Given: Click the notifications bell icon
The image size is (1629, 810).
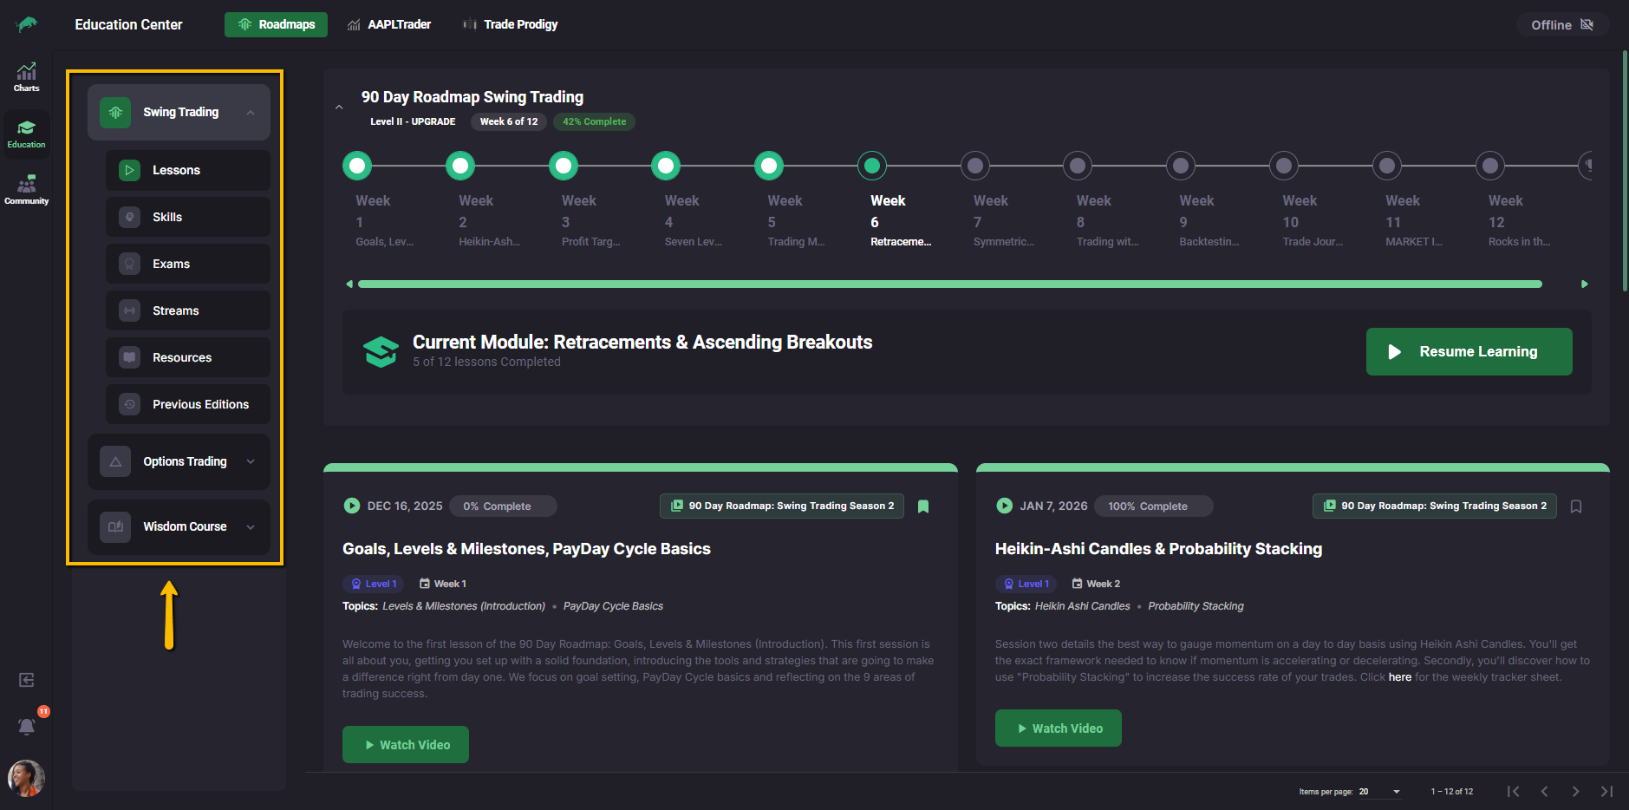Looking at the screenshot, I should [x=27, y=726].
